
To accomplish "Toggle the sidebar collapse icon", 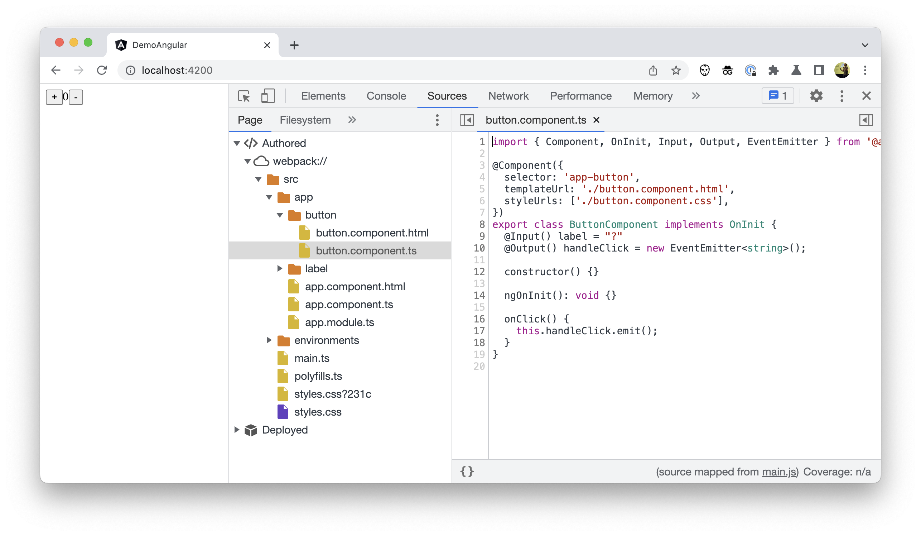I will click(x=467, y=120).
